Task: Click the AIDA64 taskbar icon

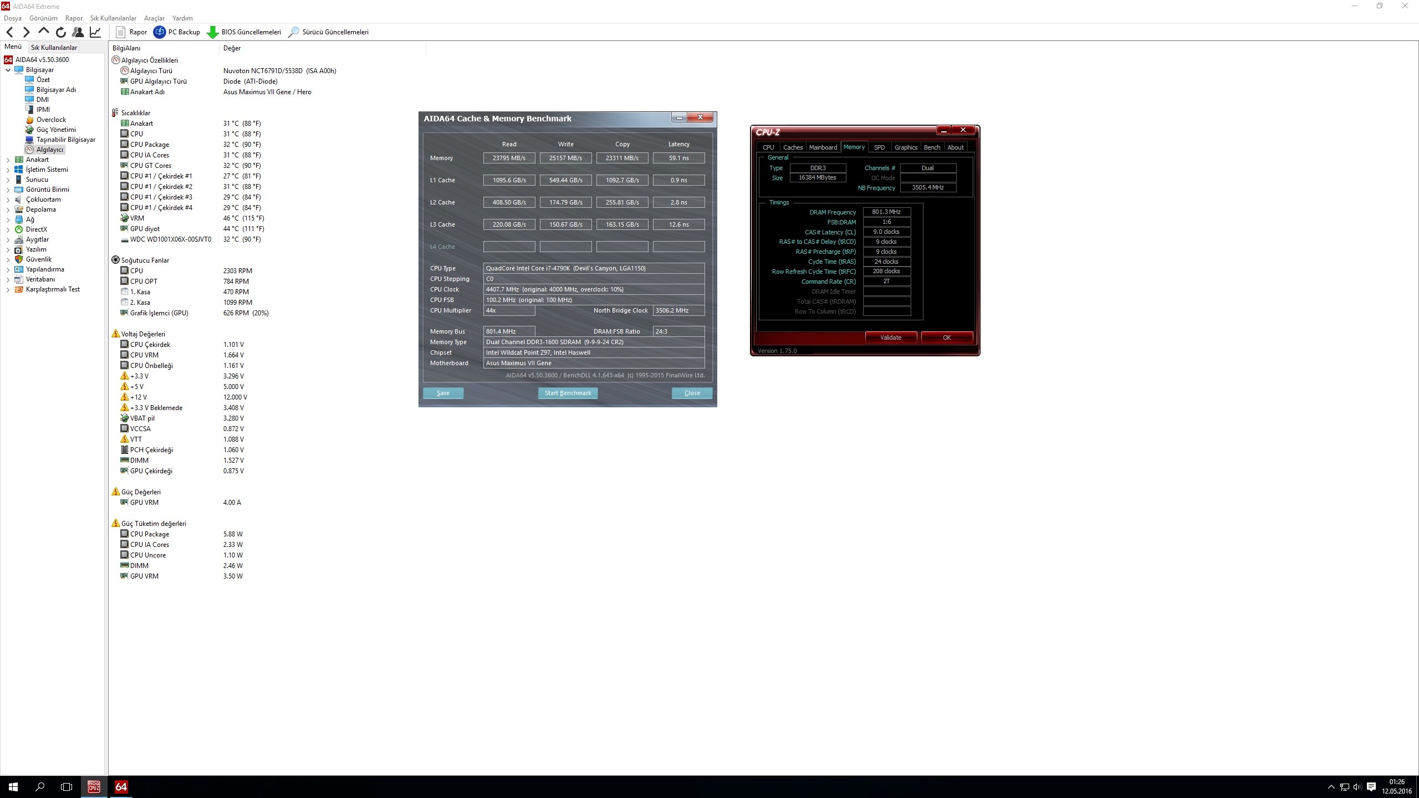Action: tap(121, 787)
